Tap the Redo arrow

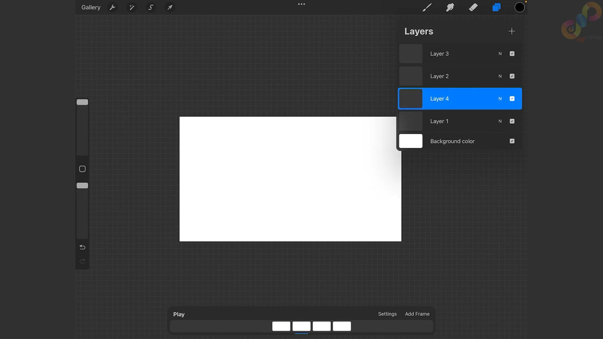[82, 261]
